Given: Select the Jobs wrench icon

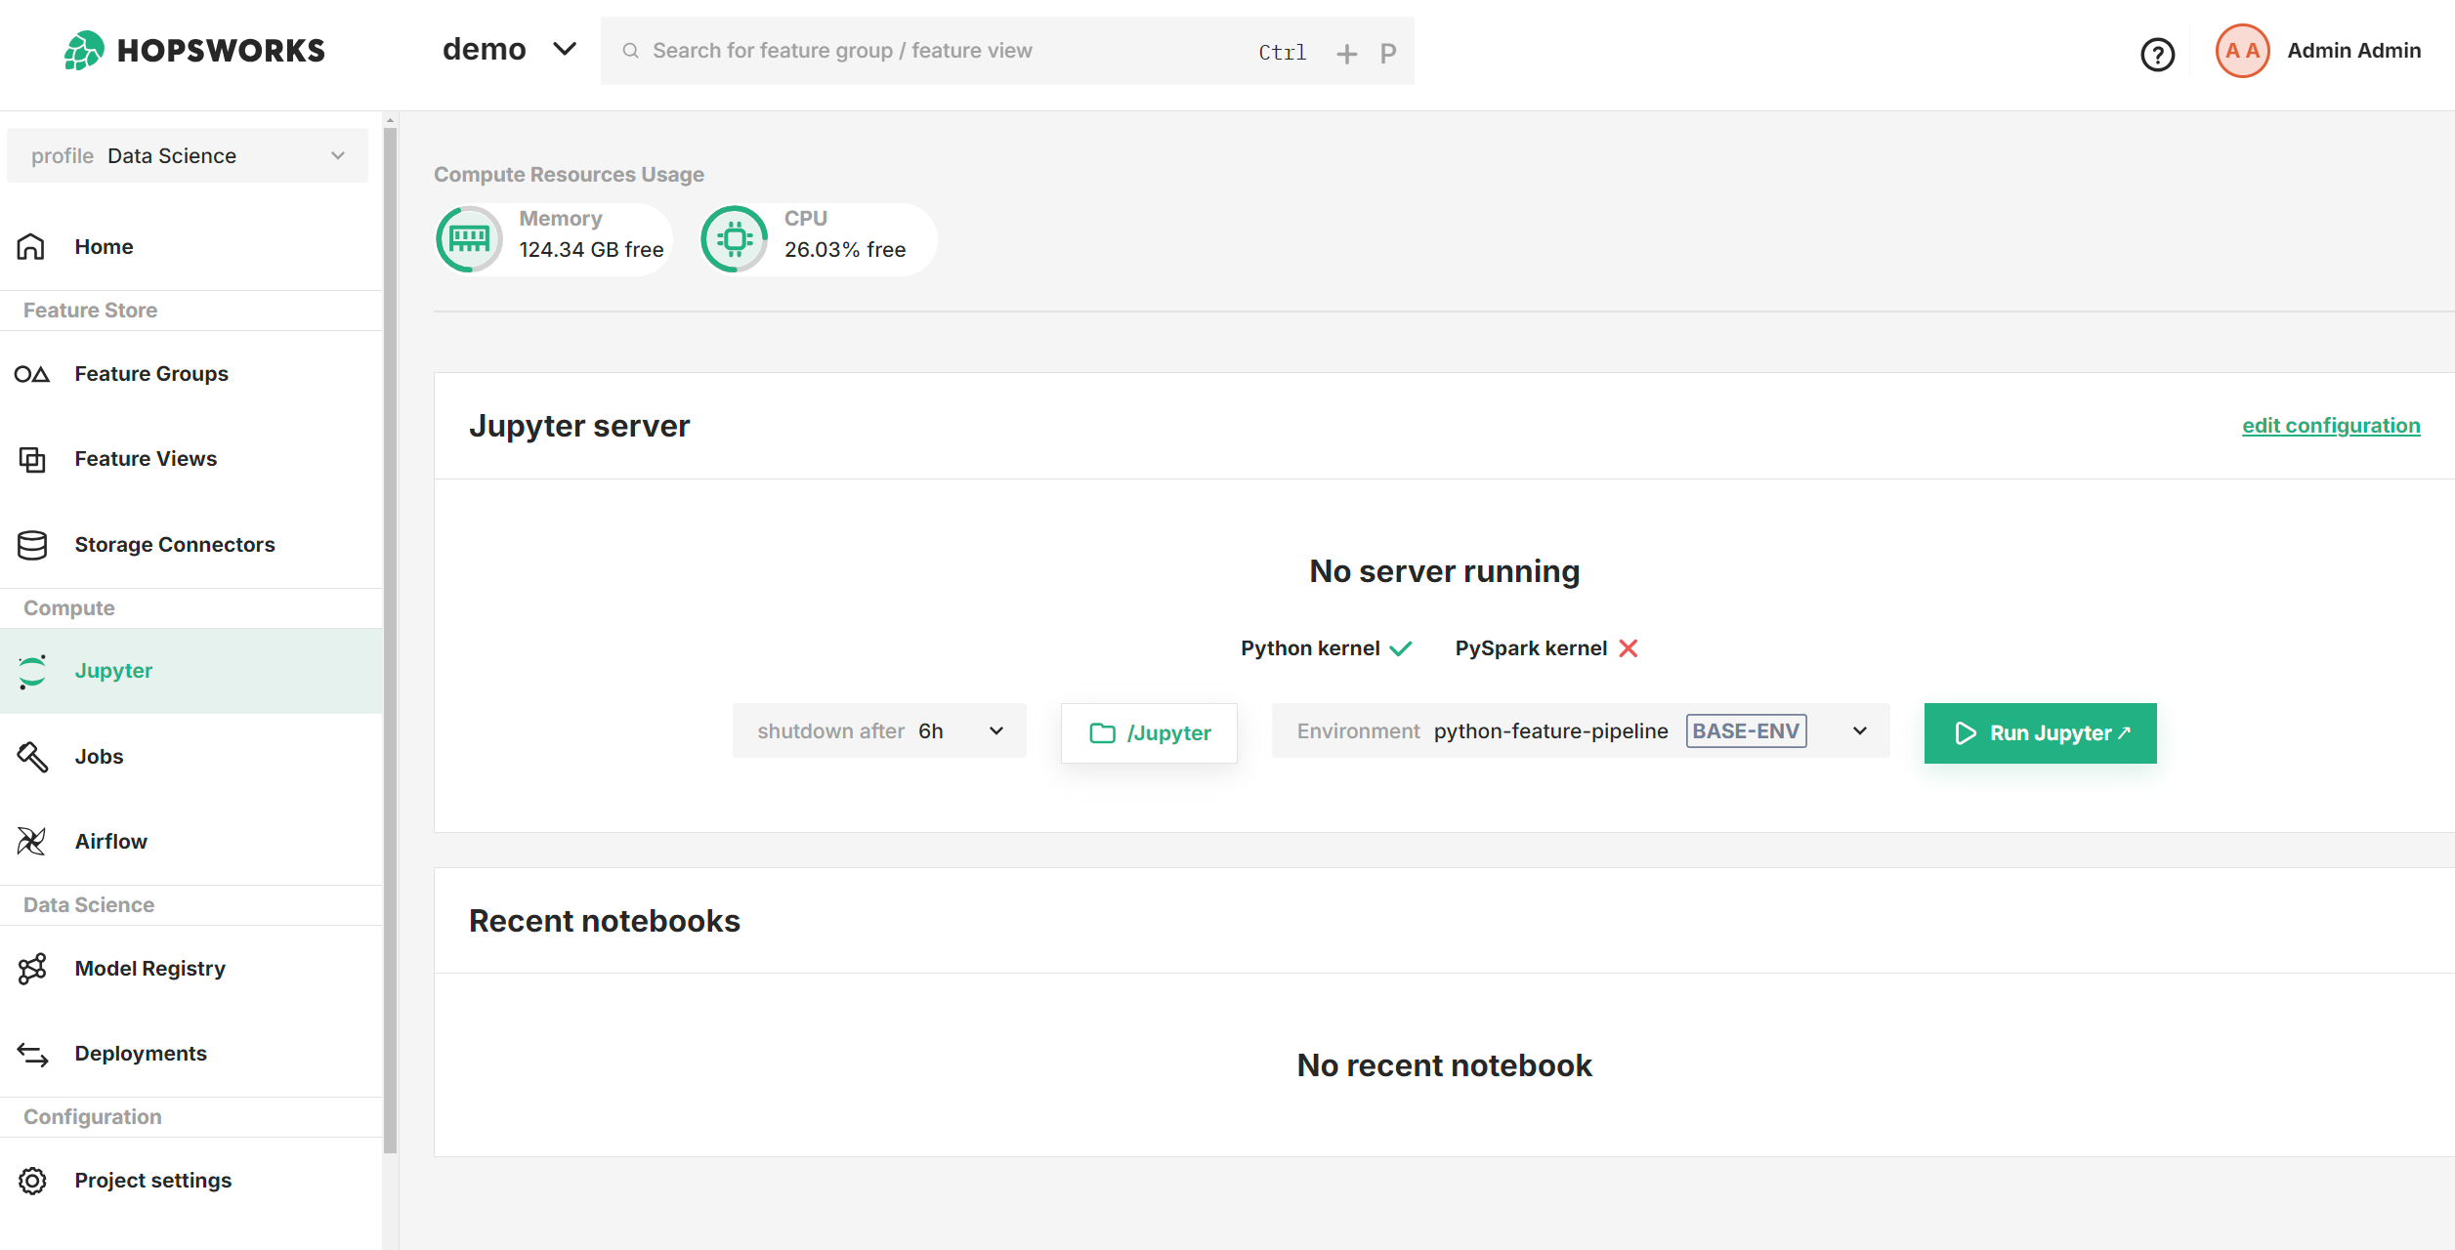Looking at the screenshot, I should click(32, 757).
